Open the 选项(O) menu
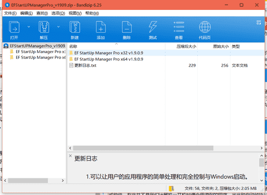Viewport: 267px width, 195px height. tap(58, 14)
